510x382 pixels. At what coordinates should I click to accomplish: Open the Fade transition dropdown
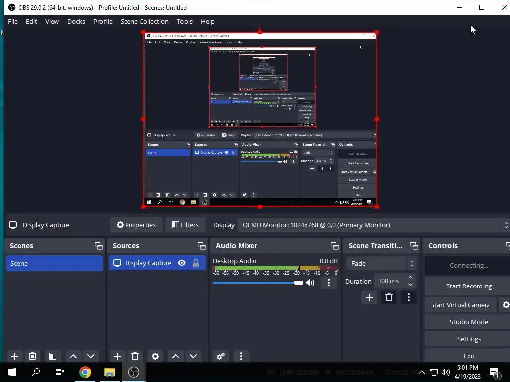tap(381, 263)
